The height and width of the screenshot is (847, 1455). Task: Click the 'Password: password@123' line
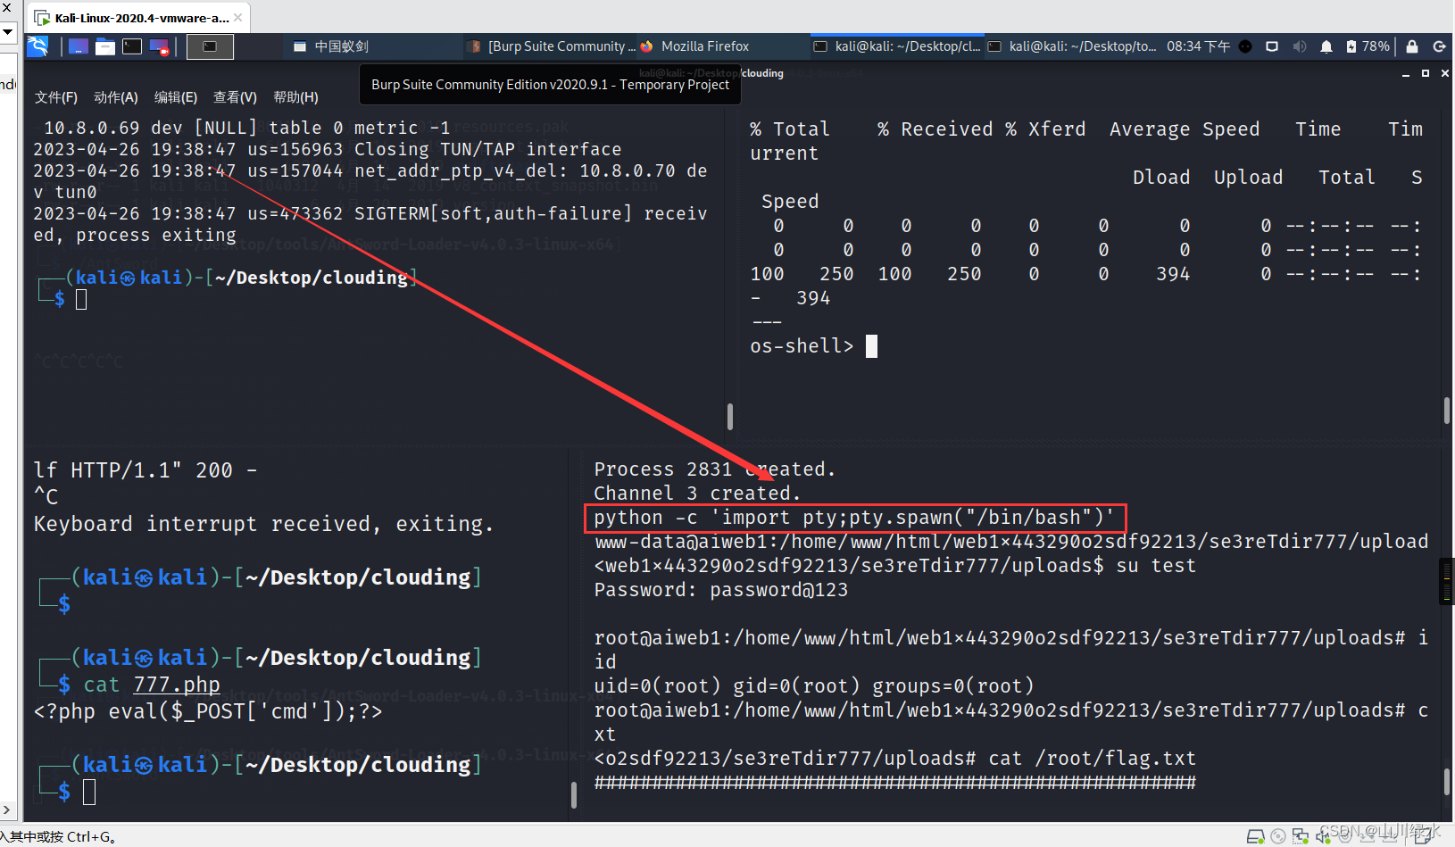point(721,590)
